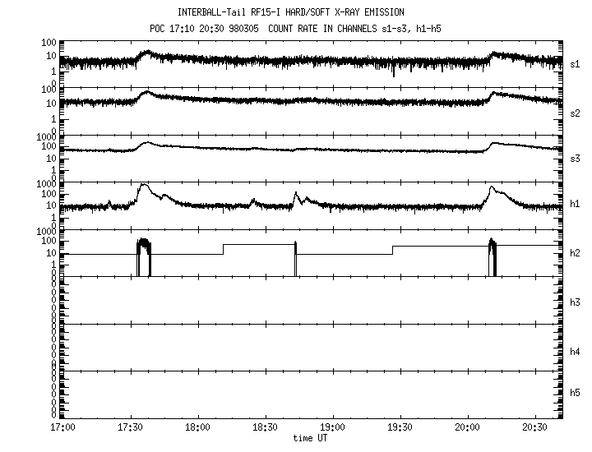Click the INTERBALL-Tail RF15-I plot title
Viewport: 592px width, 452px height.
tap(303, 12)
